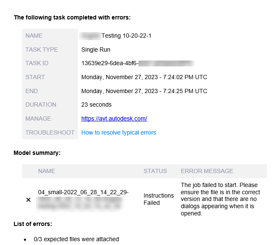Click '0/3 expected files were attached' bullet

click(76, 239)
